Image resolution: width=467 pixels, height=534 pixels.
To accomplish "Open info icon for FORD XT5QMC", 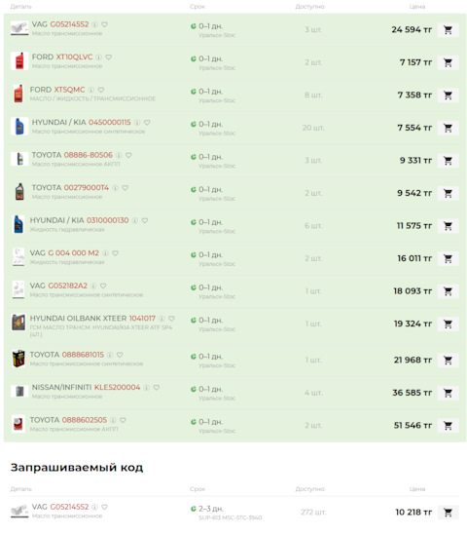I will click(91, 90).
